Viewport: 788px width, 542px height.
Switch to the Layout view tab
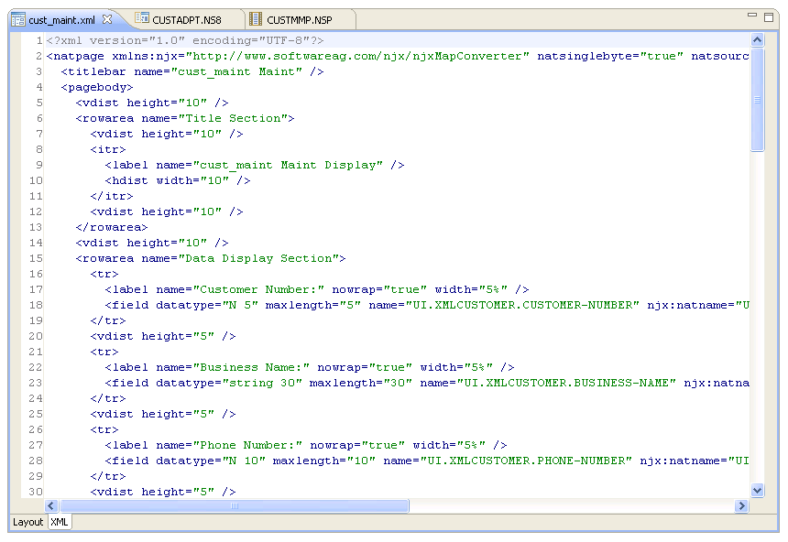point(28,522)
